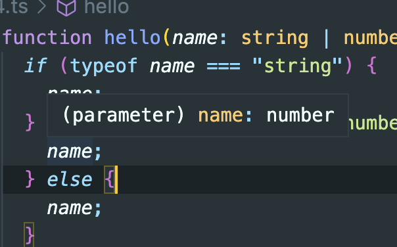Click the "string" literal in the if condition
Viewport: 397px width, 247px height.
297,66
